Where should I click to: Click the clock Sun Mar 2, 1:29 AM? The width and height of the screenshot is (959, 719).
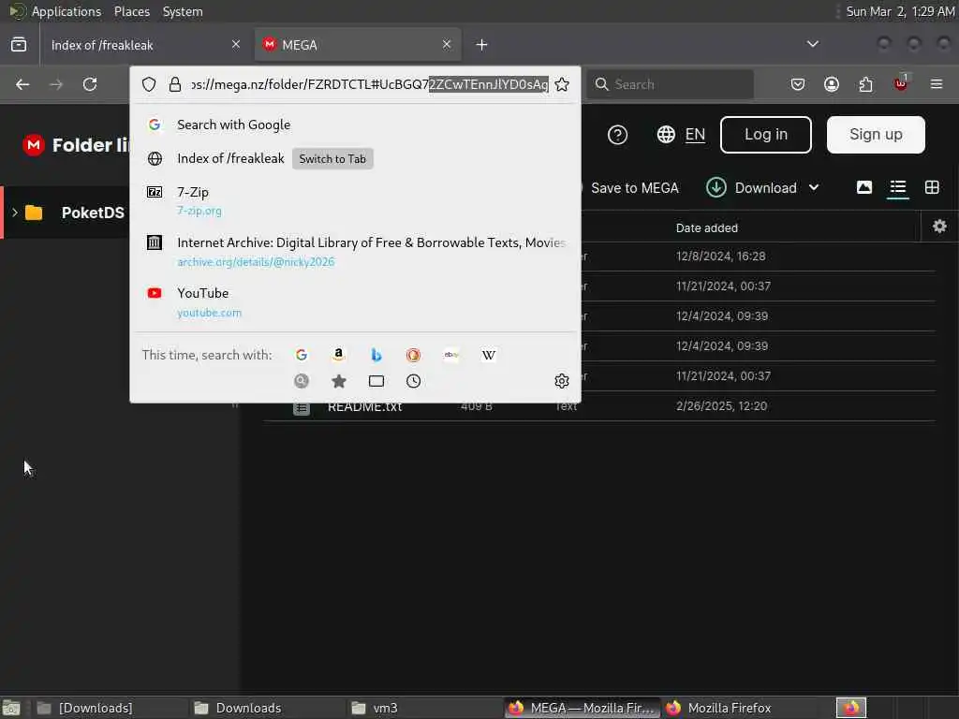[x=900, y=11]
